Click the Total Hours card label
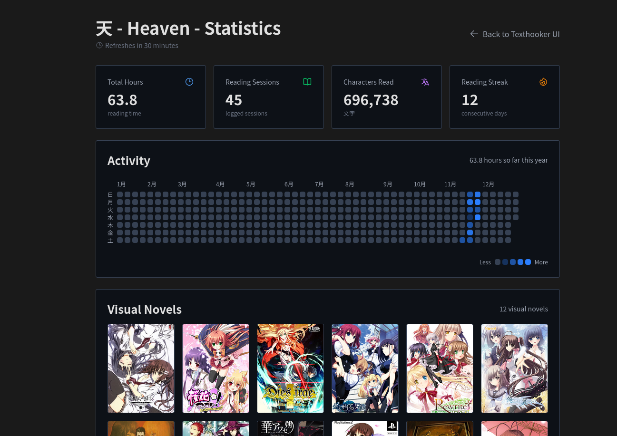Image resolution: width=617 pixels, height=436 pixels. (x=125, y=82)
